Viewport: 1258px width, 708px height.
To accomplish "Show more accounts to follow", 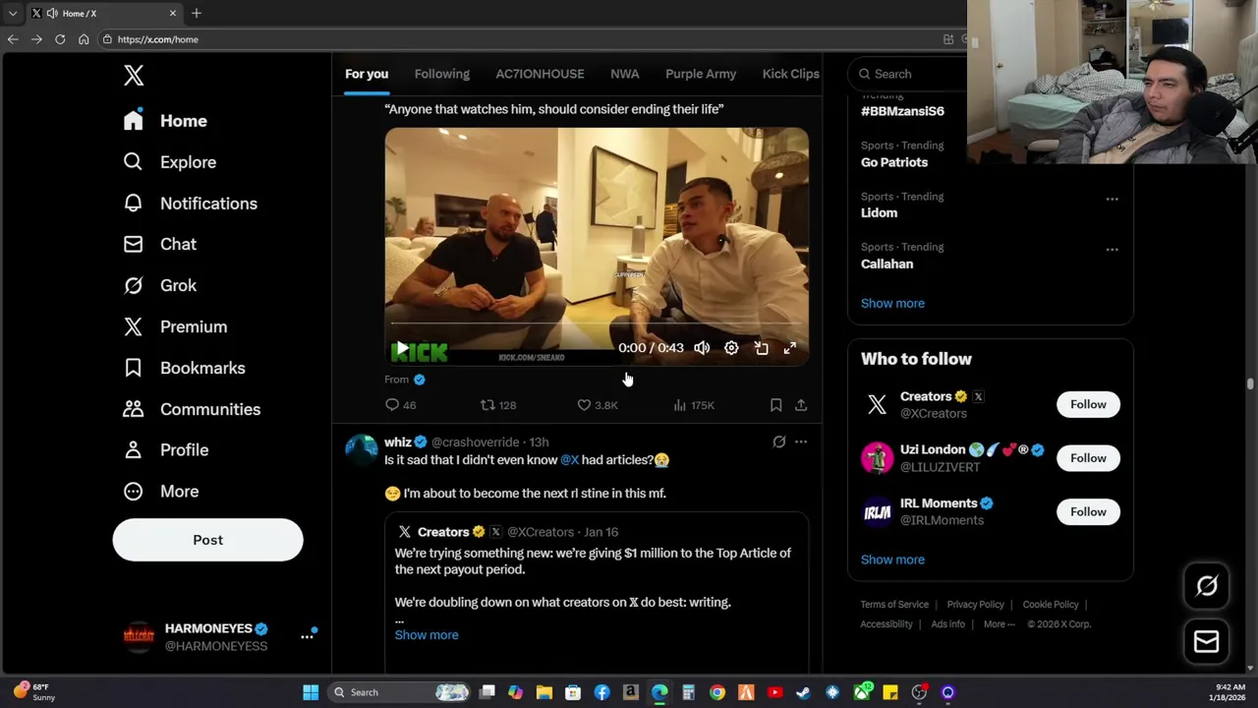I will click(x=892, y=560).
